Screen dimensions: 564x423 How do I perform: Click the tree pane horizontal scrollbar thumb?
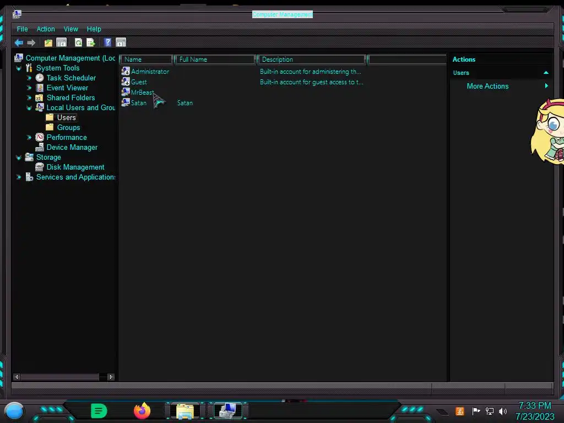click(x=60, y=377)
